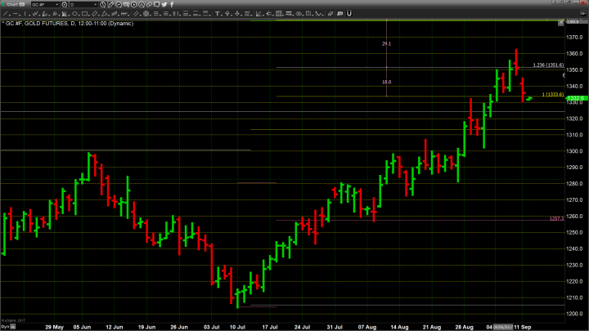Click the Twitter share icon
This screenshot has width=589, height=331.
[x=164, y=5]
